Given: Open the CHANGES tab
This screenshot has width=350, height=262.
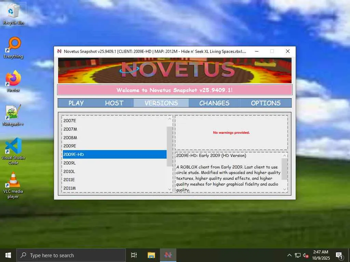Looking at the screenshot, I should (214, 103).
